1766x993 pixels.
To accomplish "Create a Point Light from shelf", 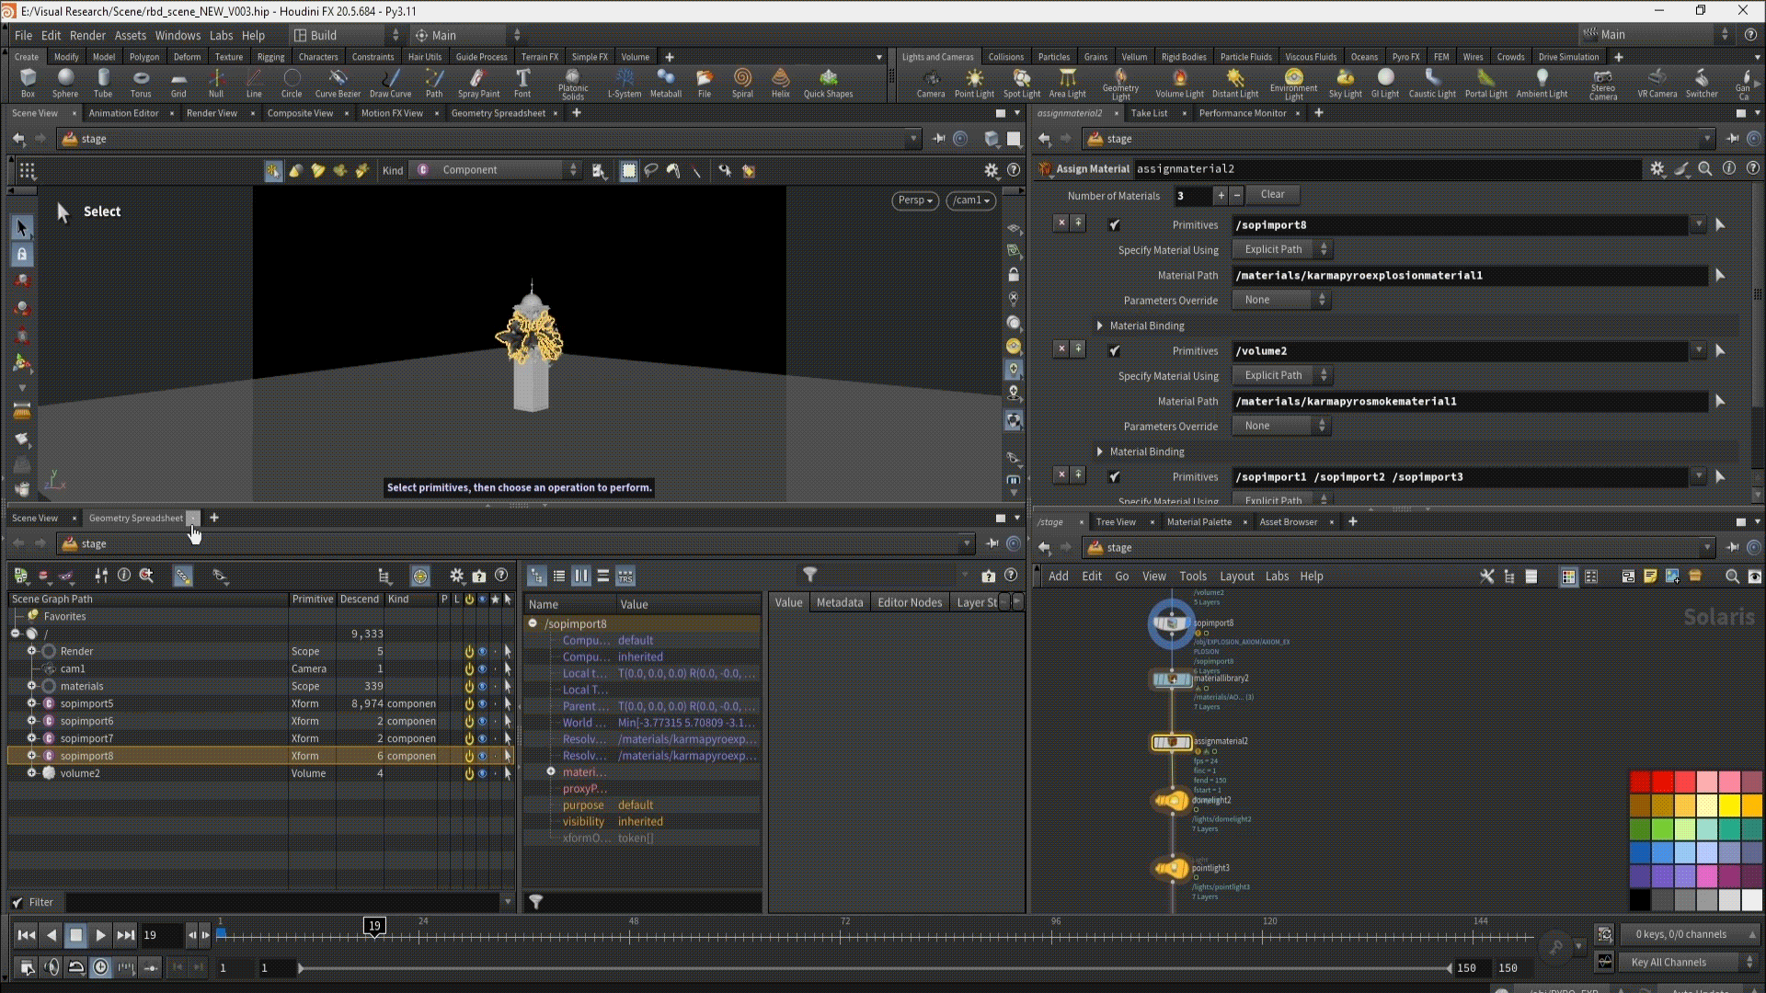I will (x=973, y=81).
